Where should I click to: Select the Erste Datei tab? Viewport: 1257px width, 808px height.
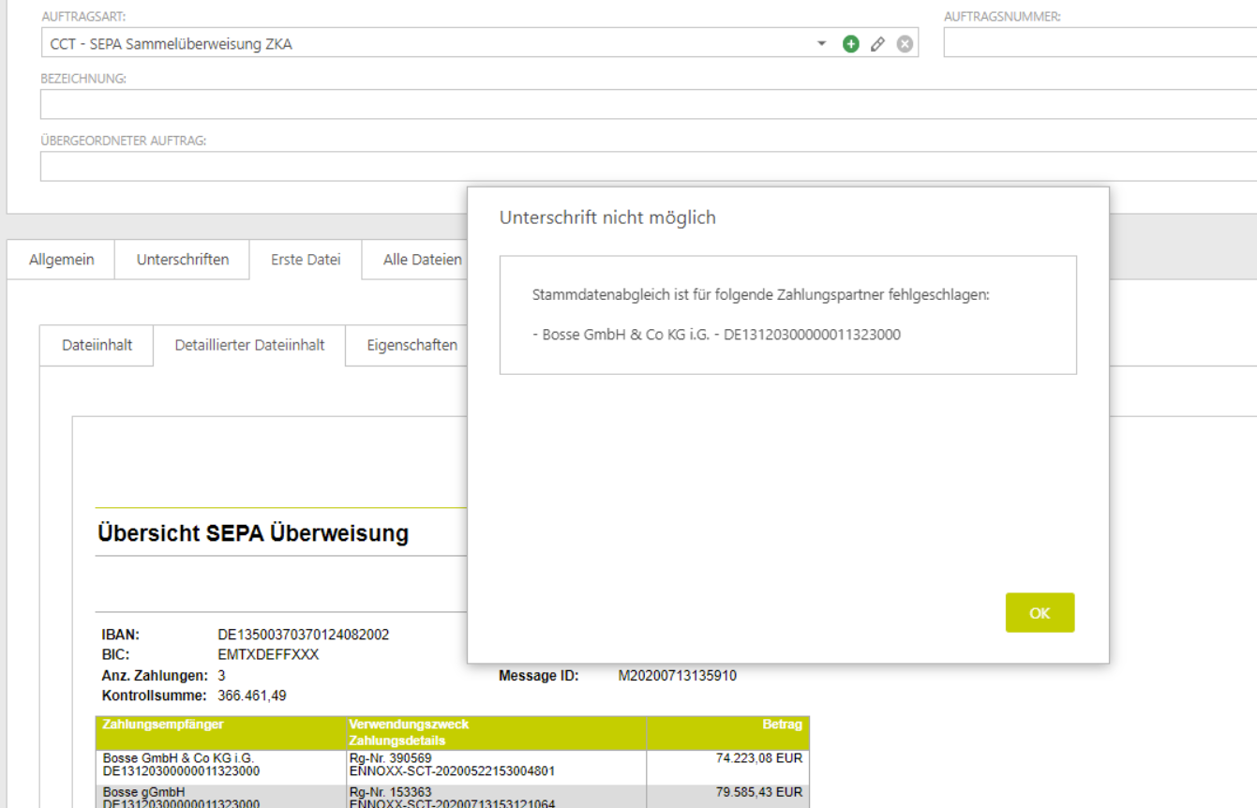pos(306,260)
